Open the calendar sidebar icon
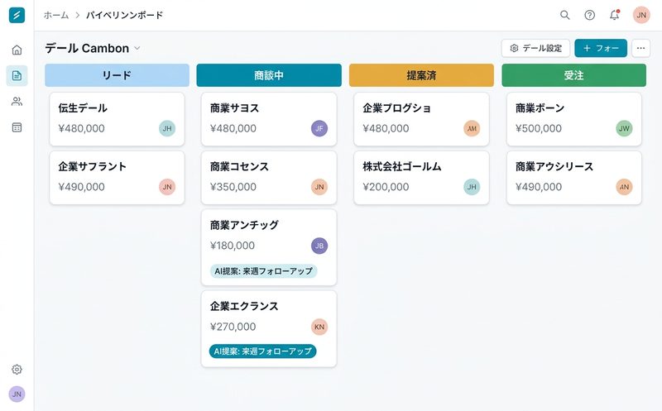Image resolution: width=662 pixels, height=411 pixels. pos(17,127)
